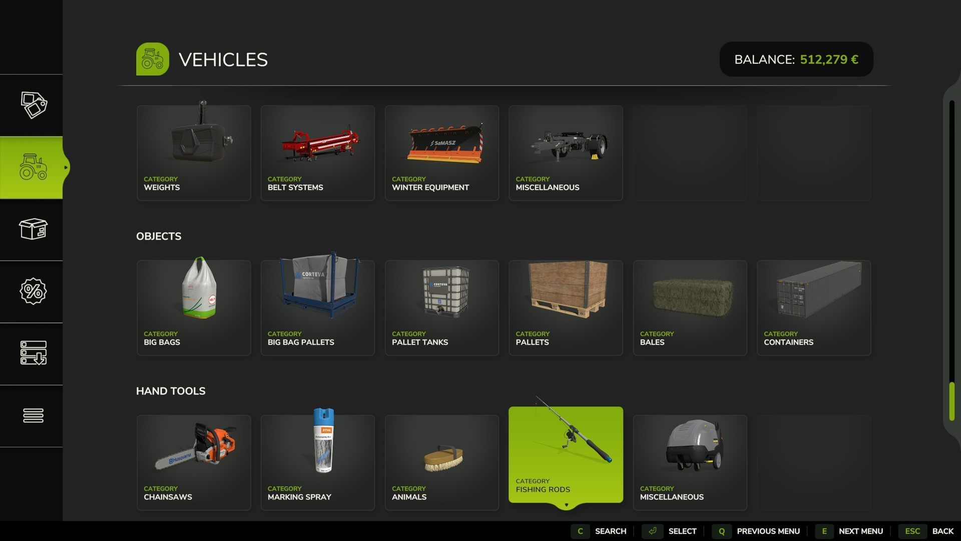The height and width of the screenshot is (541, 961).
Task: Click the green vertical scrollbar thumb
Action: (952, 401)
